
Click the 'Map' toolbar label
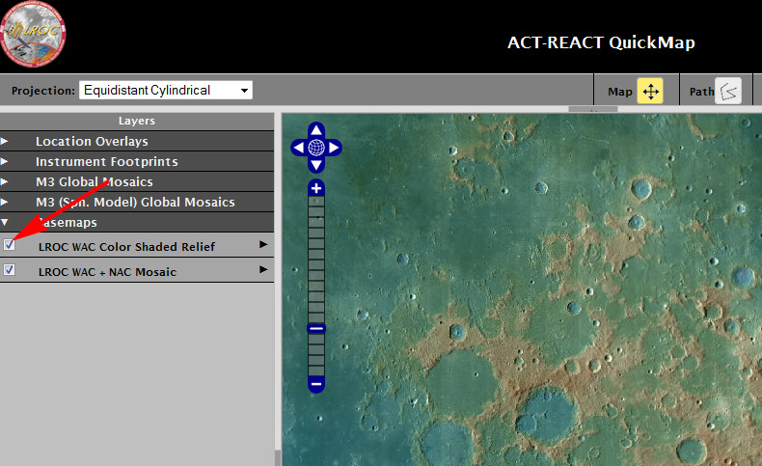[620, 92]
